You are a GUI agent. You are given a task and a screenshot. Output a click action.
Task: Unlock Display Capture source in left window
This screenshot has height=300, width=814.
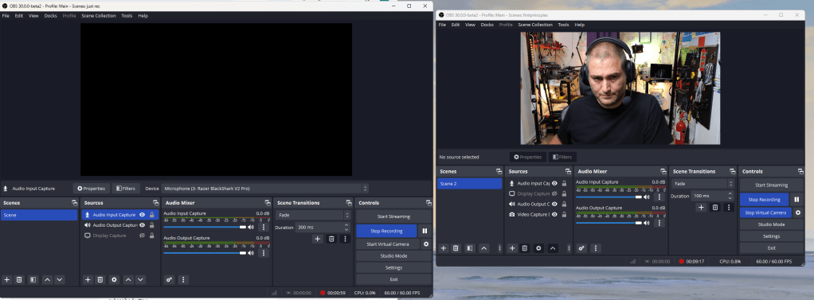pos(151,236)
